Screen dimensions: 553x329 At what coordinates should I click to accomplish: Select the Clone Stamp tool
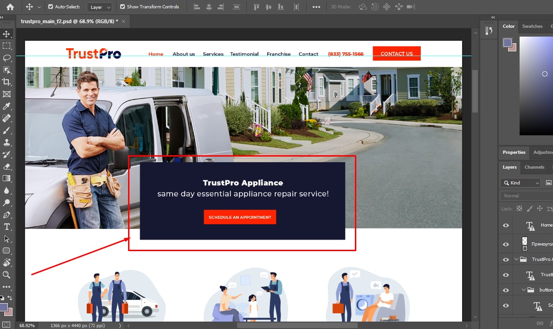[x=6, y=142]
